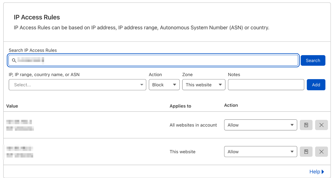Change the Allow action for This website rule
Screen dimensions: 332x178
[x=260, y=152]
